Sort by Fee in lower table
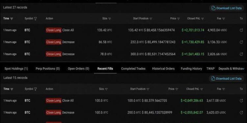Viewport: 247px width, 123px height. coord(224,89)
